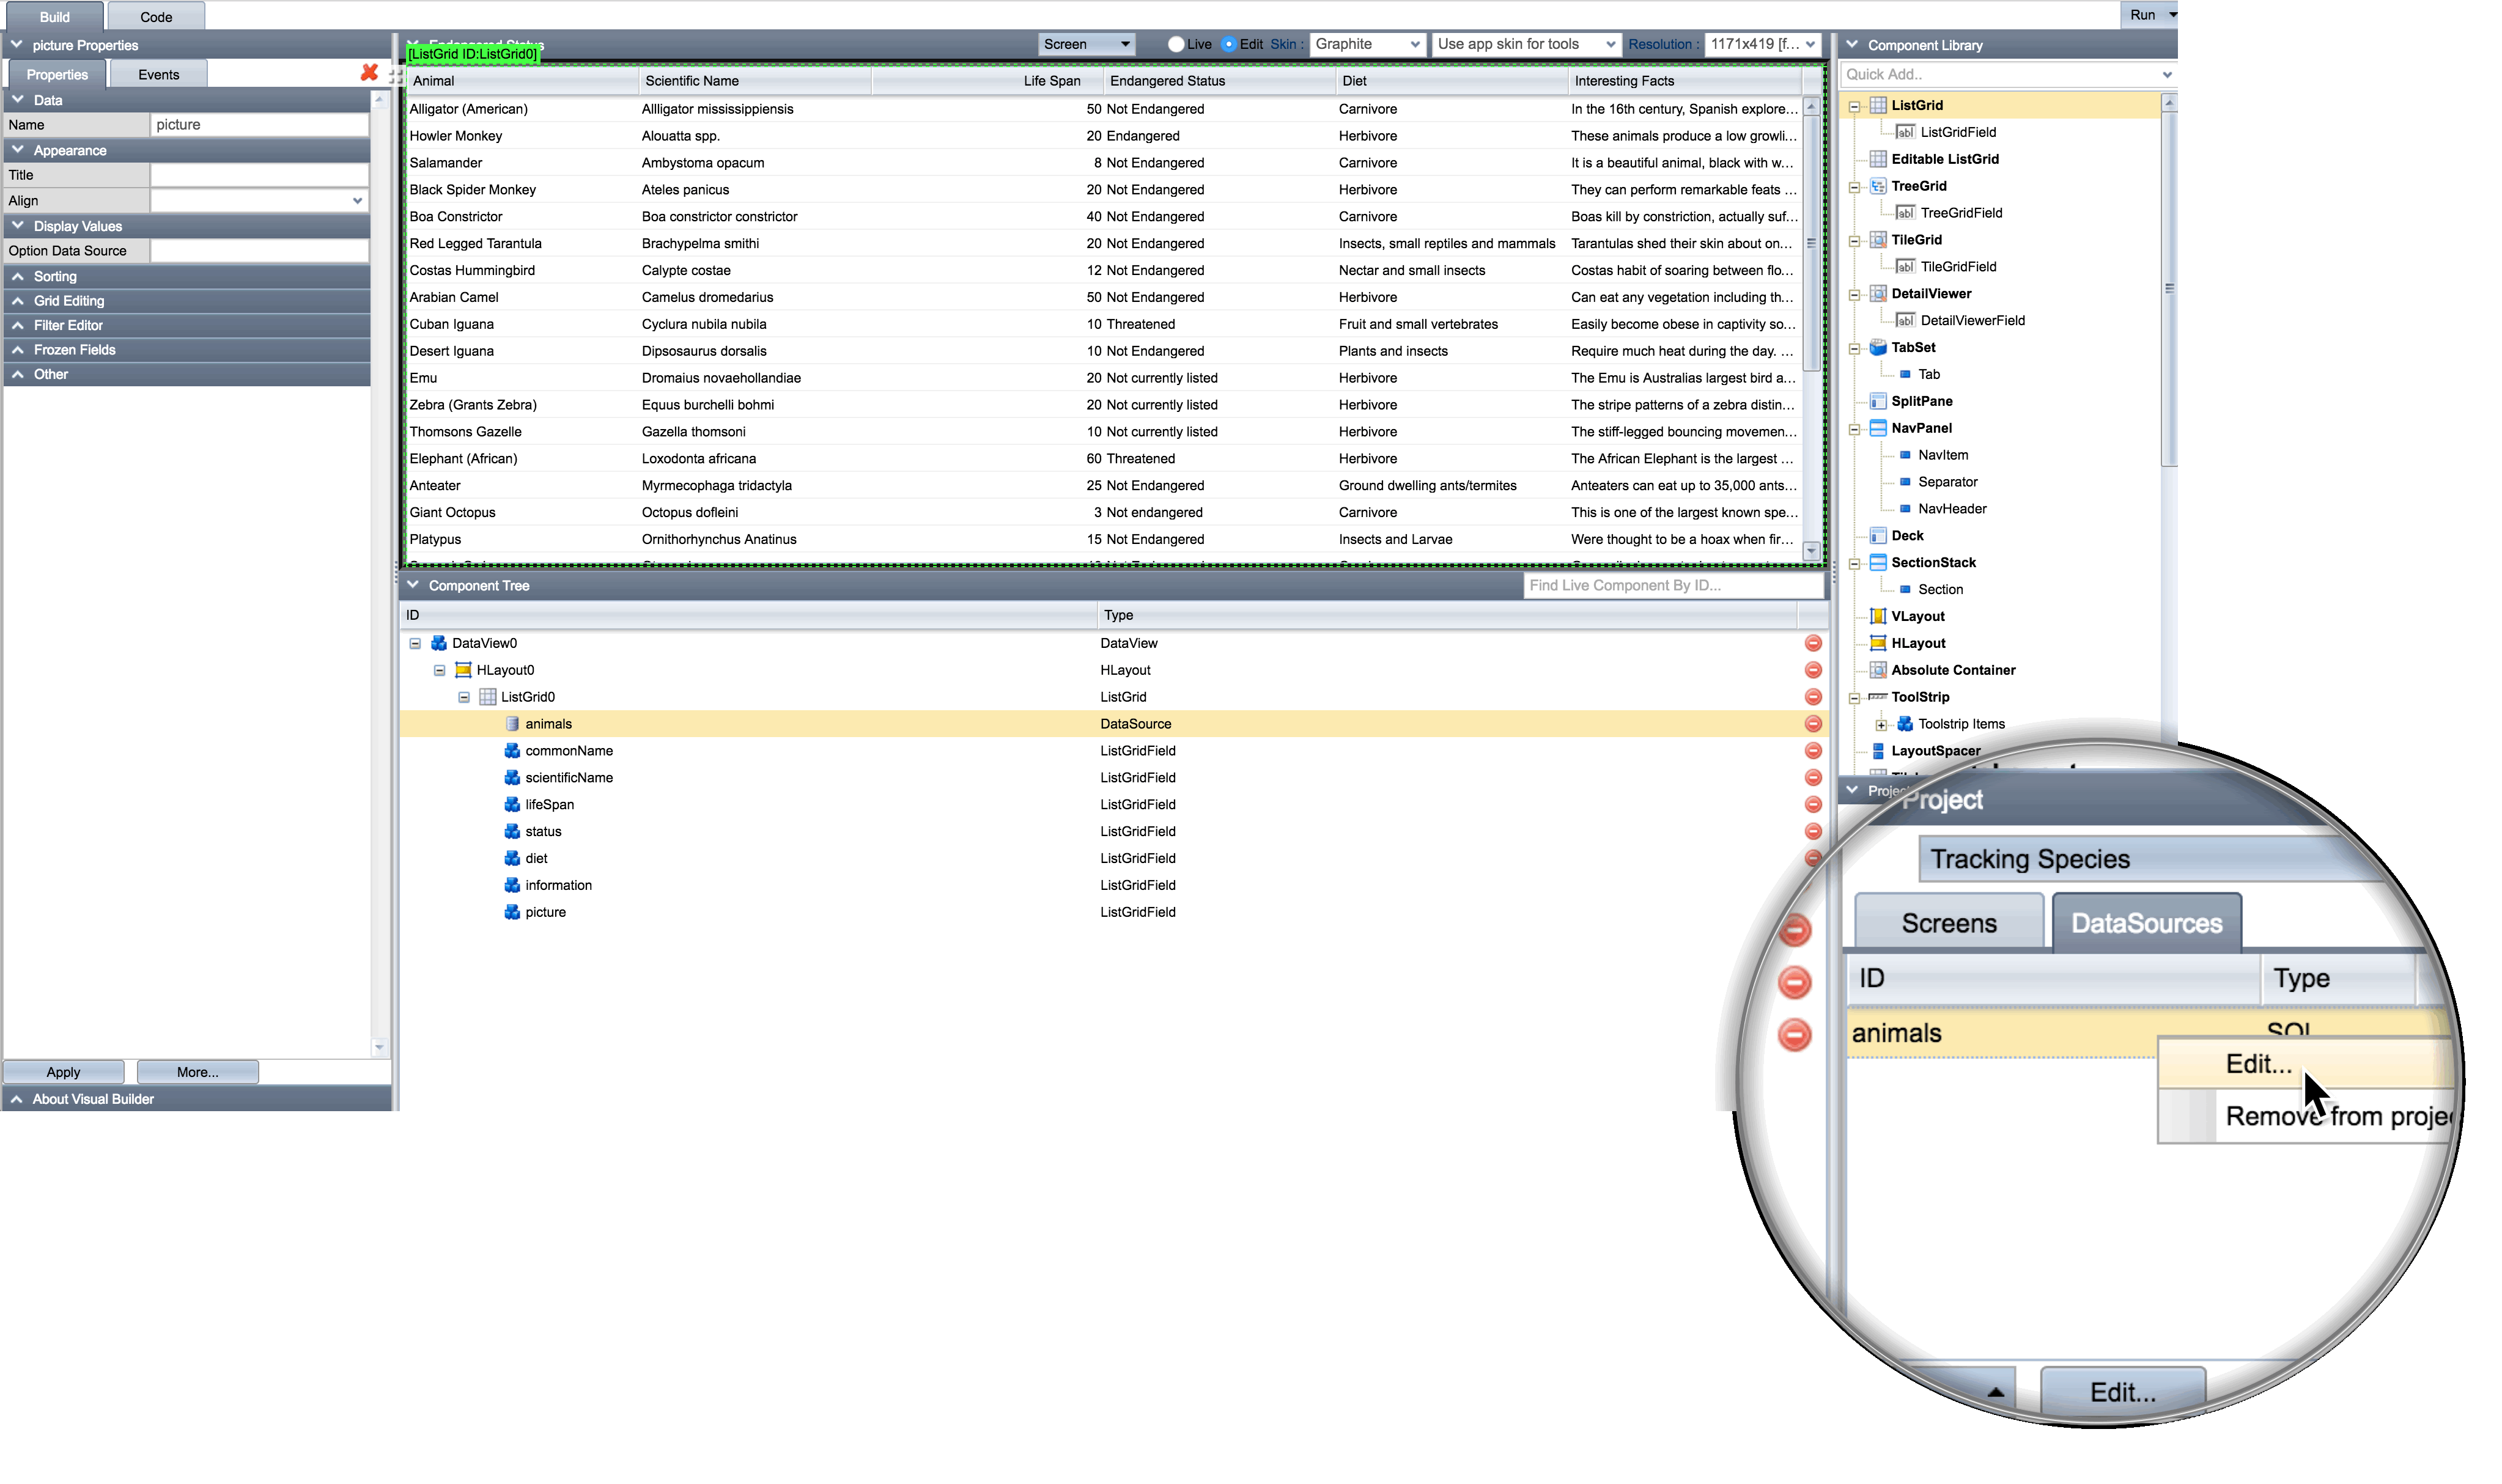This screenshot has height=1484, width=2502.
Task: Expand the Sorting properties section
Action: tap(55, 276)
